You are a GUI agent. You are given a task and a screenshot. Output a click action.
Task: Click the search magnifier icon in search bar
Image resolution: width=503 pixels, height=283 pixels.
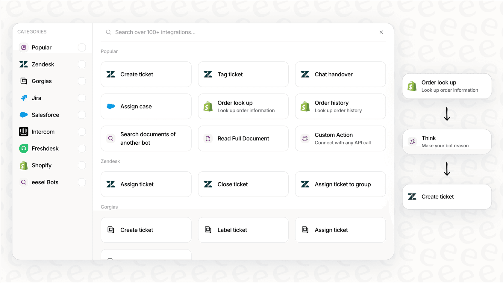coord(108,32)
